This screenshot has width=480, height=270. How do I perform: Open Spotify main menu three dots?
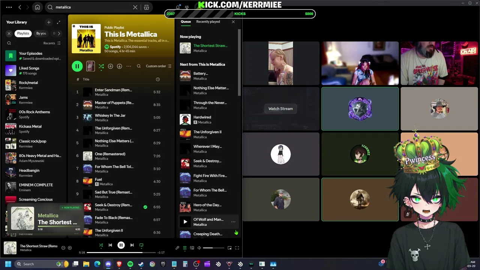click(9, 7)
